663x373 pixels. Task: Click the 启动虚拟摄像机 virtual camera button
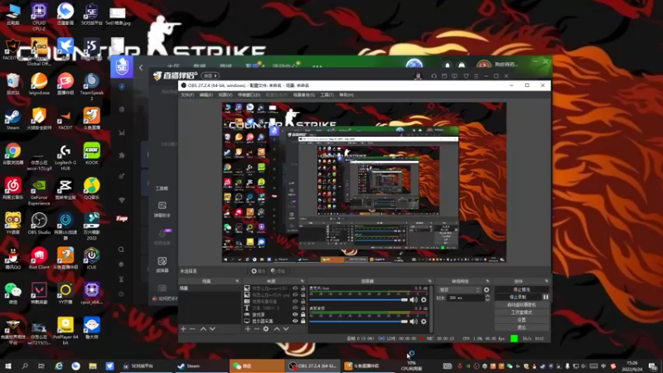click(x=522, y=305)
